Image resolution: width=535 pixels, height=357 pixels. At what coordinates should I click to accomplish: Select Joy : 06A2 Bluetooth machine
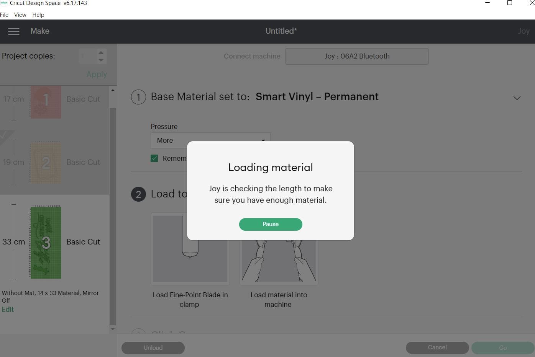[x=357, y=56]
